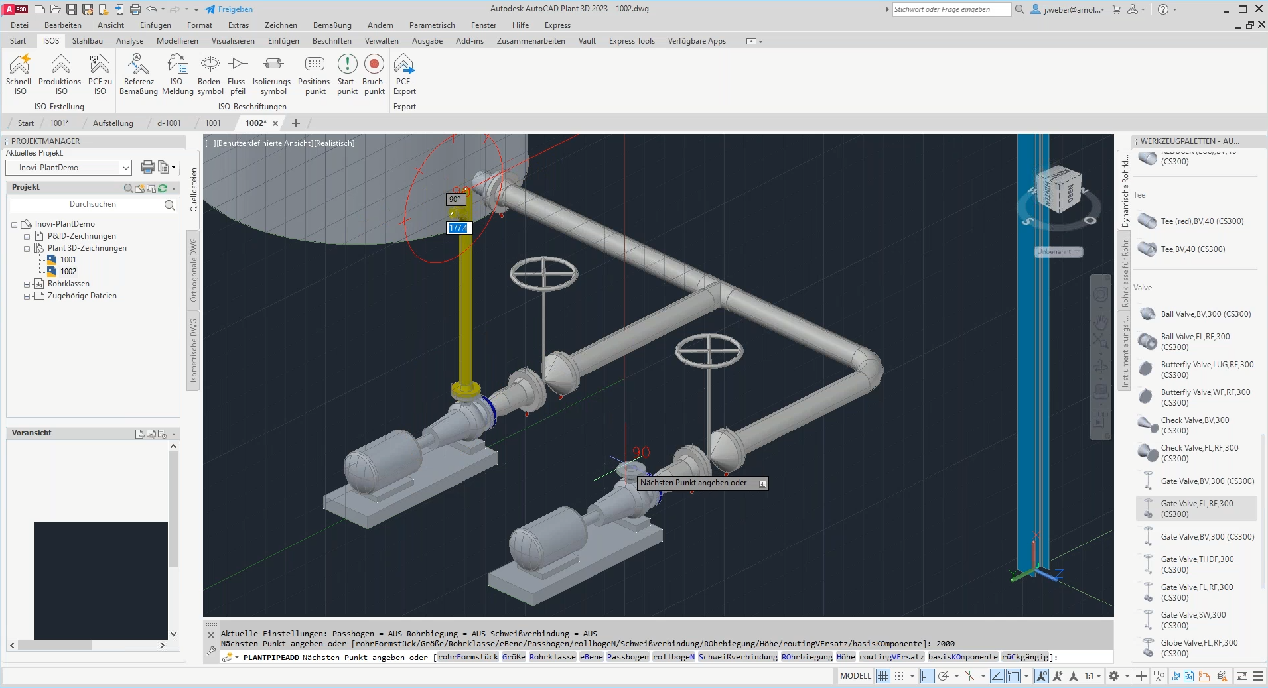
Task: Open the PCF zu ISO tool
Action: [100, 74]
